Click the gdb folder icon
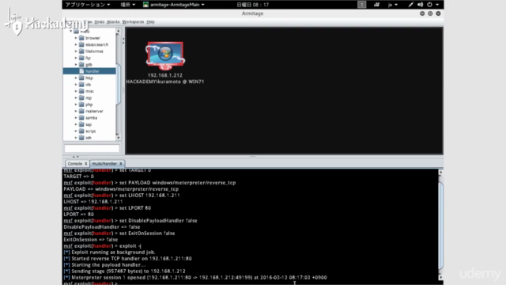 pyautogui.click(x=81, y=64)
